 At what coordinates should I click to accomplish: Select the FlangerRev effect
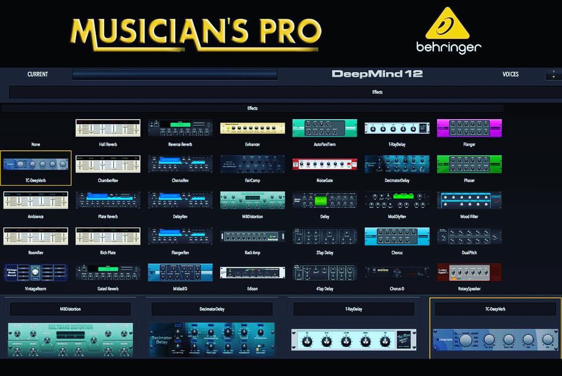(180, 236)
